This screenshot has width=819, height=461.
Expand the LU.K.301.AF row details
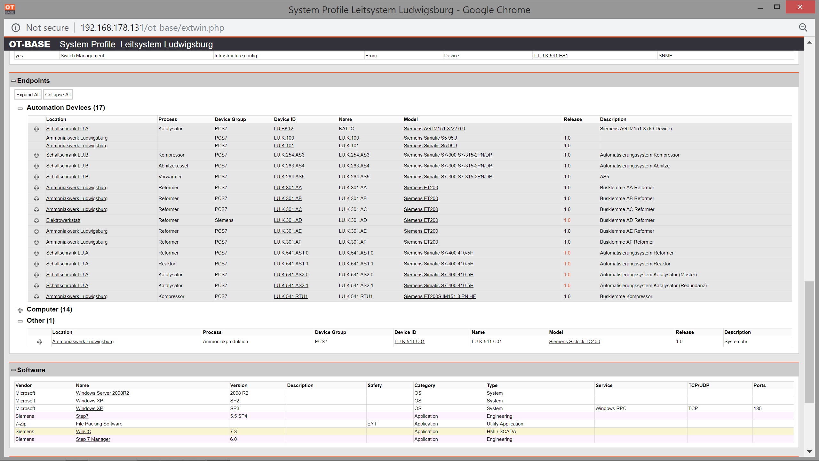[36, 242]
